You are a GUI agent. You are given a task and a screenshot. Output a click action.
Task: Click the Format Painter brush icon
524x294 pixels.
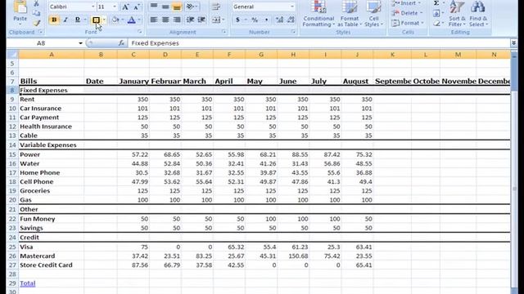point(36,23)
